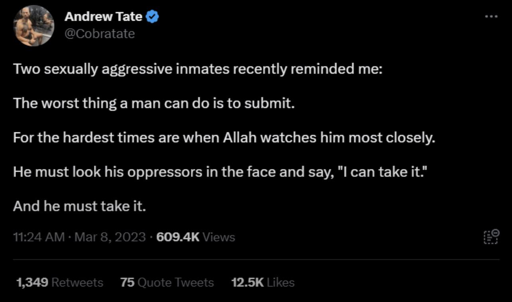
Task: Click the blue verified checkmark badge
Action: 153,17
